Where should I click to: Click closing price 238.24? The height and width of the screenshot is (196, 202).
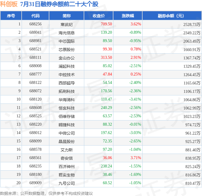pyautogui.click(x=106, y=166)
